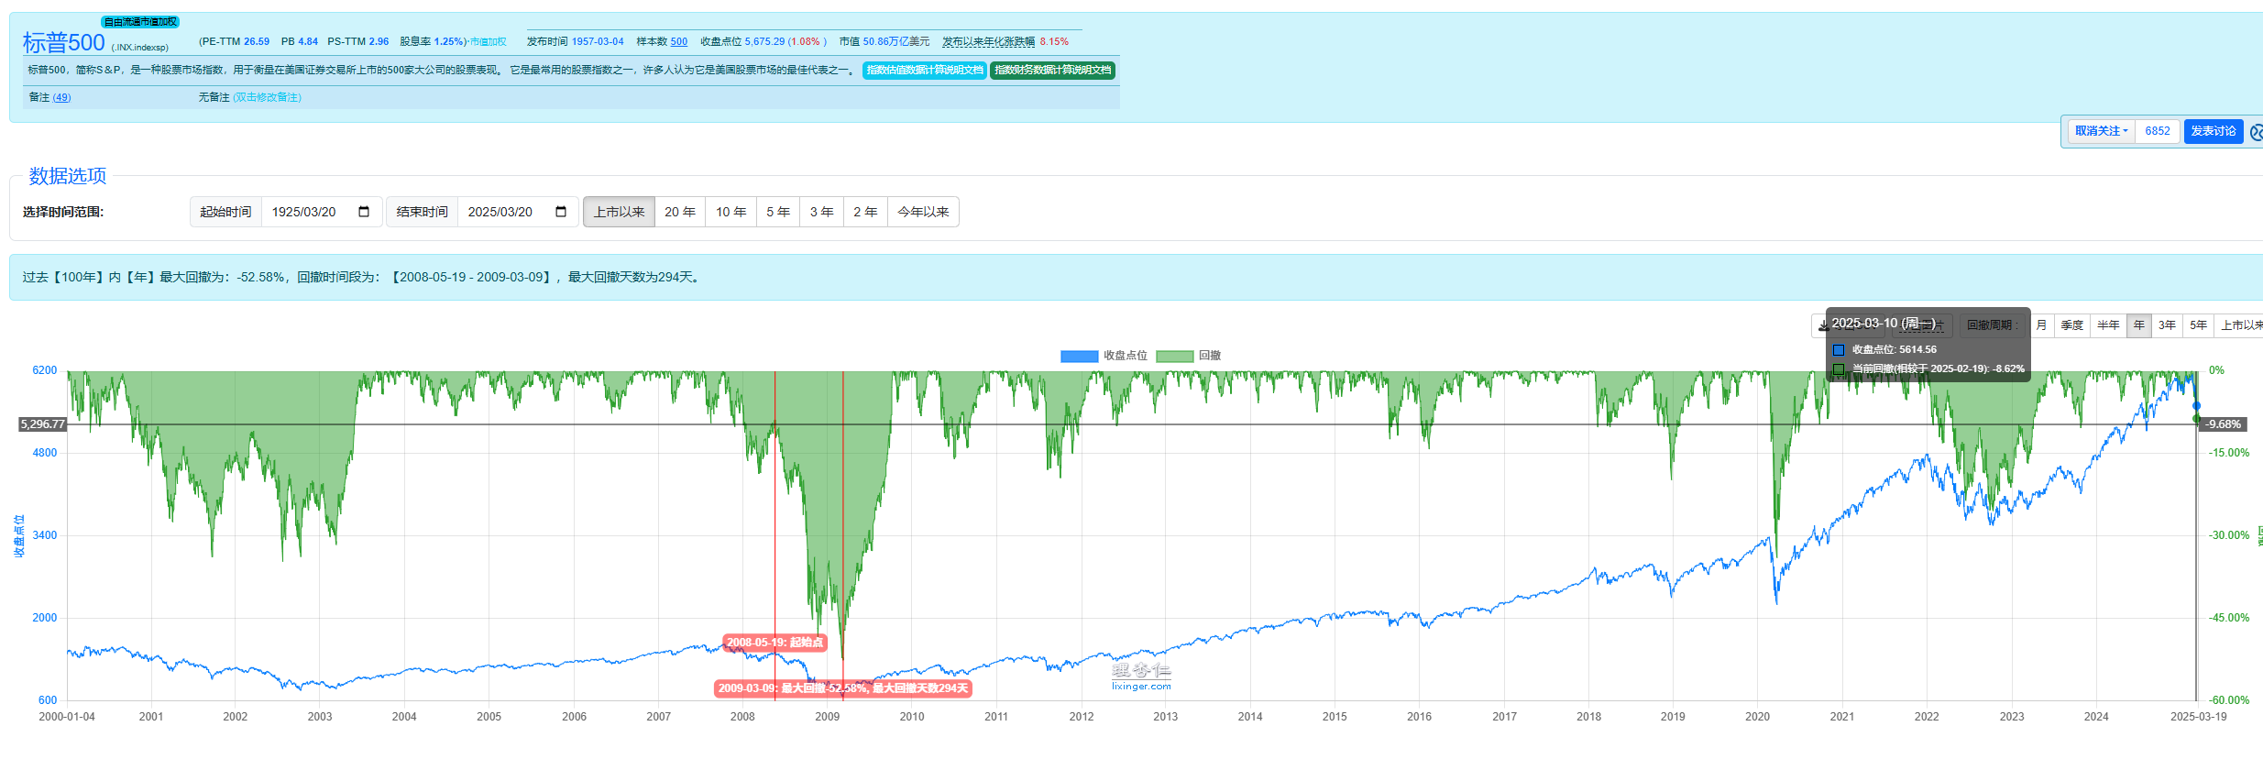Click the 发布以来年化涨跌幅 label
The height and width of the screenshot is (770, 2263).
coord(988,41)
